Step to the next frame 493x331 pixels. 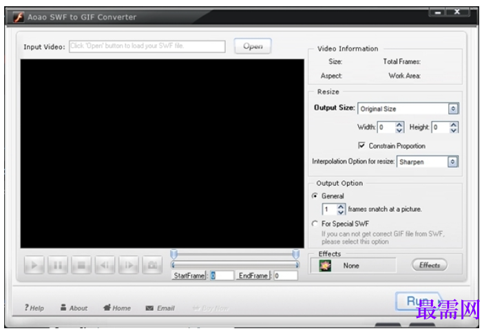(128, 265)
